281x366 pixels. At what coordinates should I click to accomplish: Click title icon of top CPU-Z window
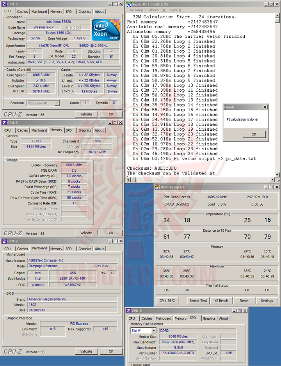(x=4, y=4)
